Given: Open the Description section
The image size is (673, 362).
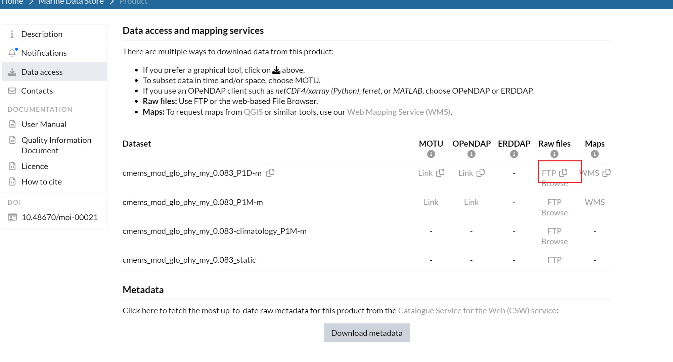Looking at the screenshot, I should tap(55, 34).
